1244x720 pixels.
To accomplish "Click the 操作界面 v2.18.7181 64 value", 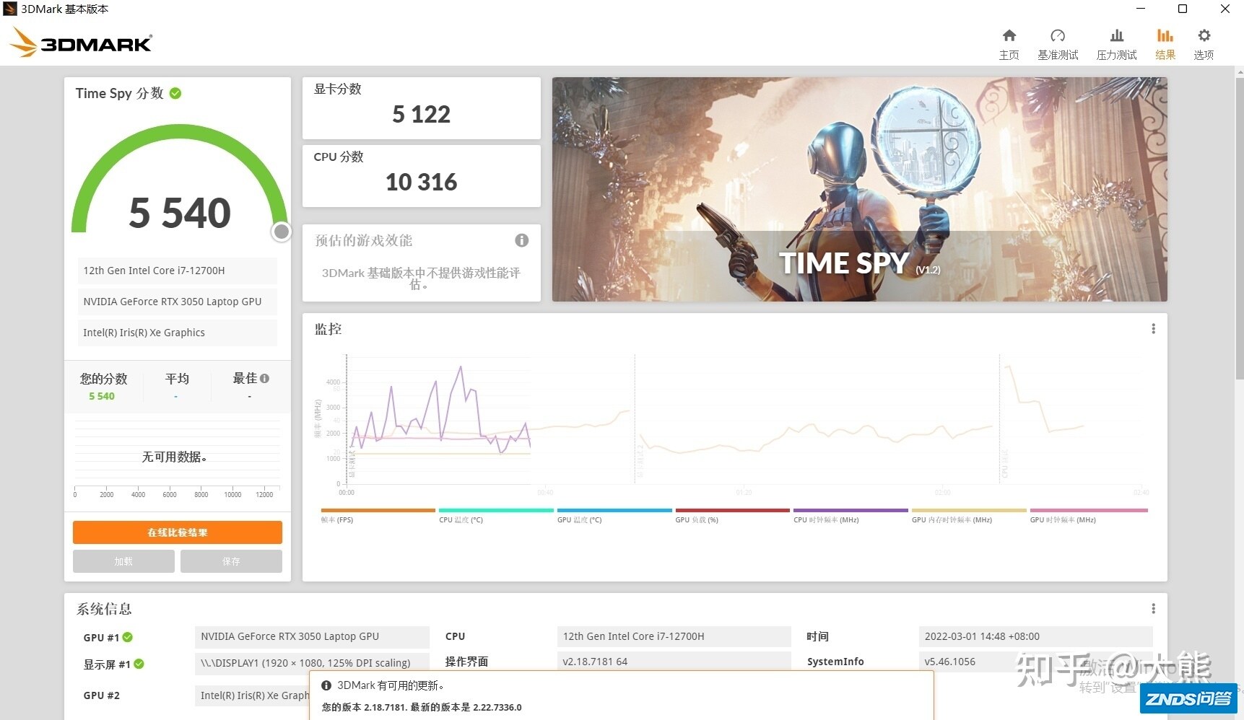I will pyautogui.click(x=674, y=662).
